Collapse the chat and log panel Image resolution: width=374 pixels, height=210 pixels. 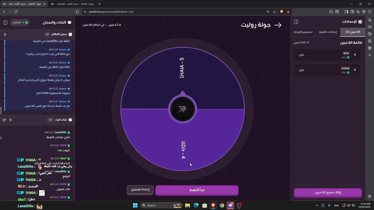(6, 22)
